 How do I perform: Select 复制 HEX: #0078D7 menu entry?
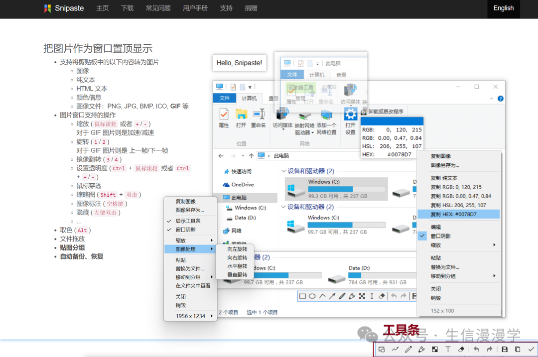pyautogui.click(x=458, y=214)
